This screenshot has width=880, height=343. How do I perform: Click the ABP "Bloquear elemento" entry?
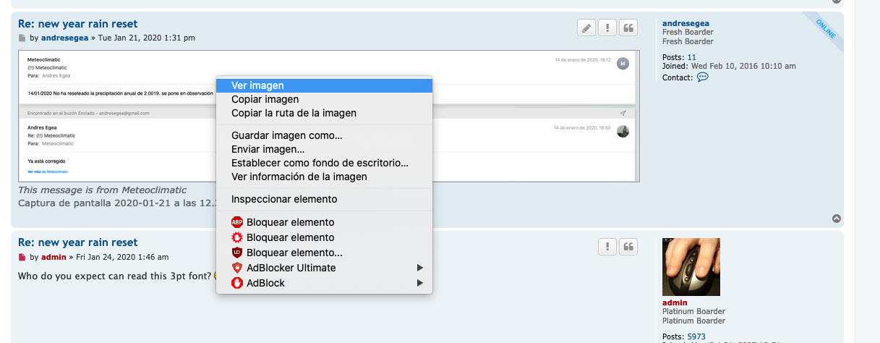pos(290,222)
